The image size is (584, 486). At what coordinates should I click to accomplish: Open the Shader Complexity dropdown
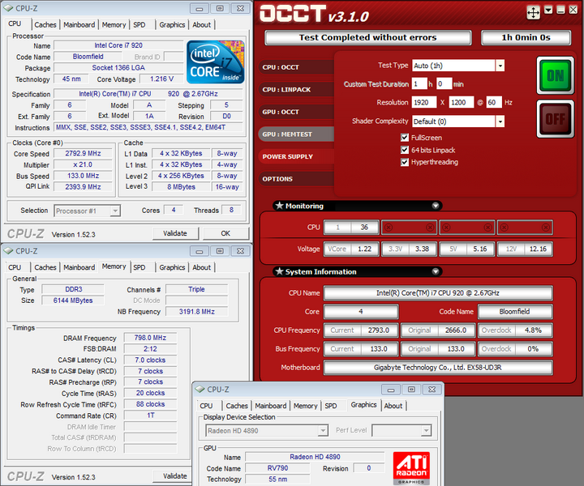(500, 122)
